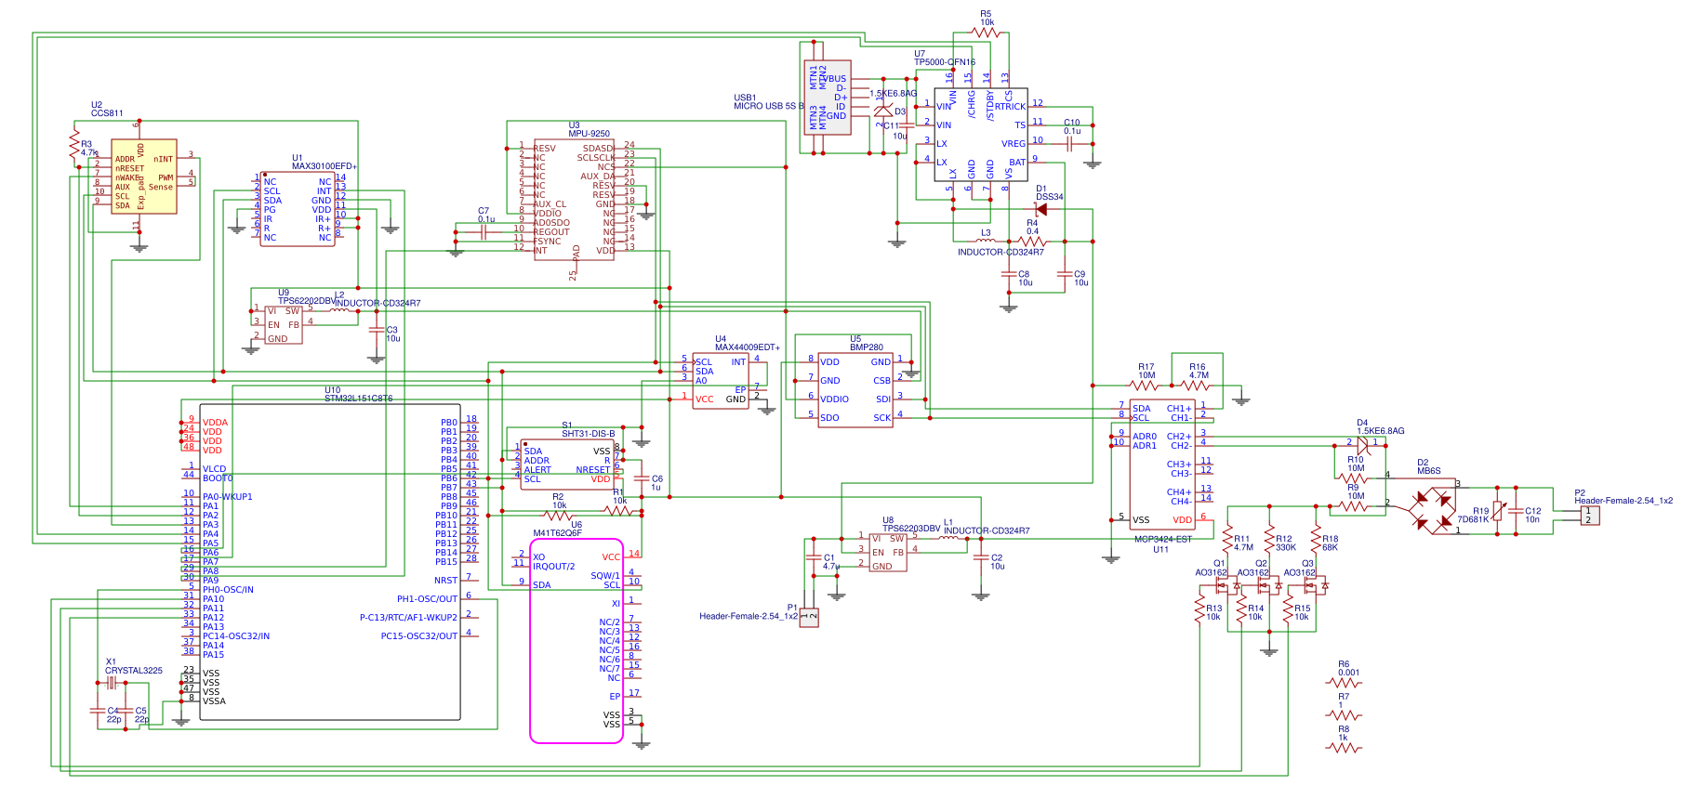Click the NRST pin label on STM32
This screenshot has width=1683, height=785.
pos(446,581)
